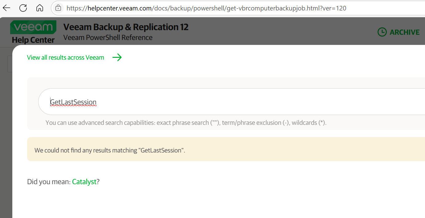
Task: Select the Veeam Backup & Replication 12 title
Action: (x=126, y=27)
